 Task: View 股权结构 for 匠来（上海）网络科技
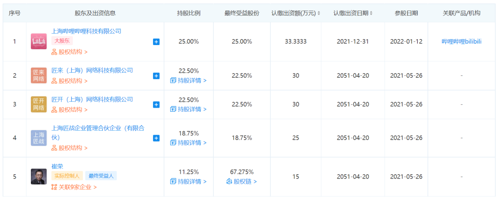coord(70,81)
